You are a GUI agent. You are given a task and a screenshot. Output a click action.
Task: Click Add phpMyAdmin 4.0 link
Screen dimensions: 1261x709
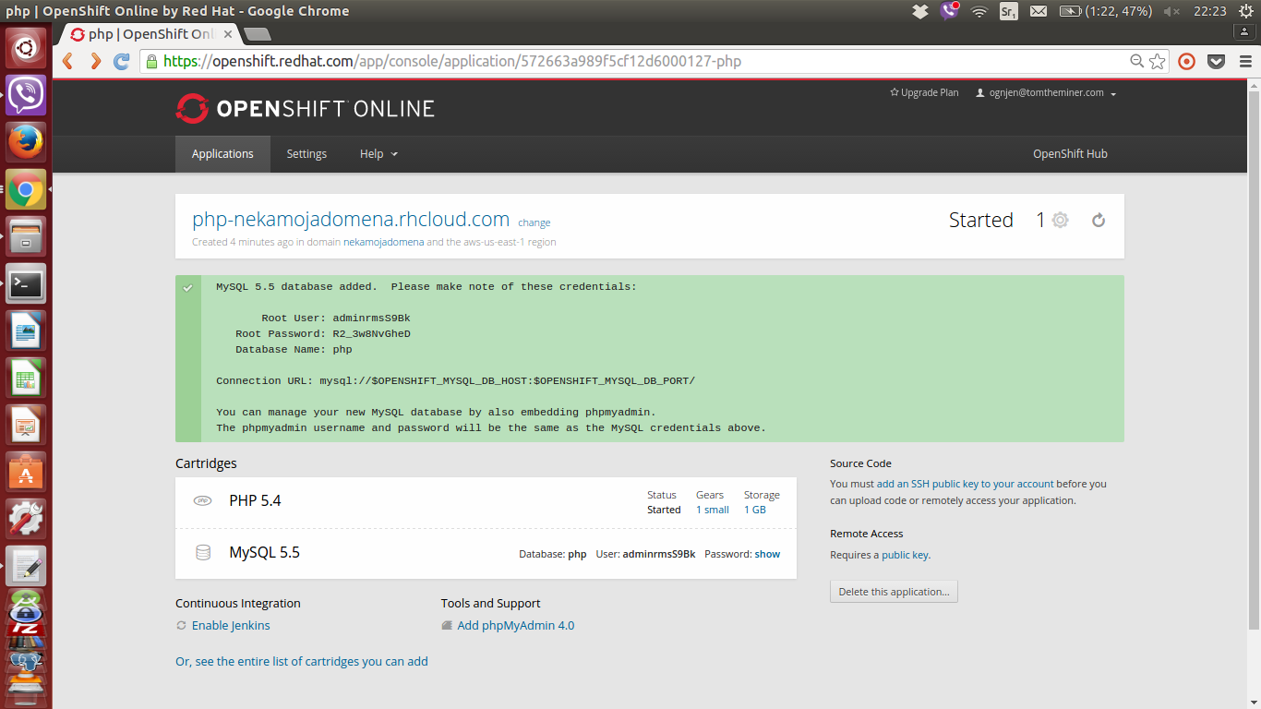516,626
